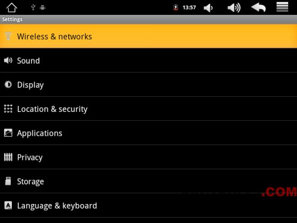Open Wireless & networks settings

[148, 36]
